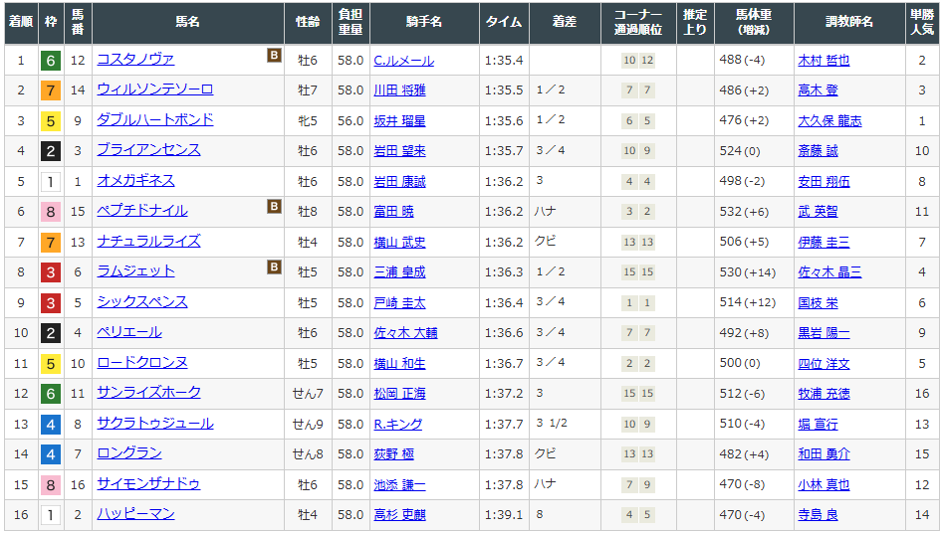Image resolution: width=943 pixels, height=533 pixels.
Task: Click trainer link 国枝 栄
Action: pyautogui.click(x=818, y=302)
